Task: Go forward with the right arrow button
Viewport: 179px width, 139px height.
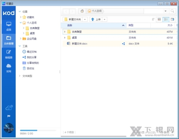Action: 72,11
